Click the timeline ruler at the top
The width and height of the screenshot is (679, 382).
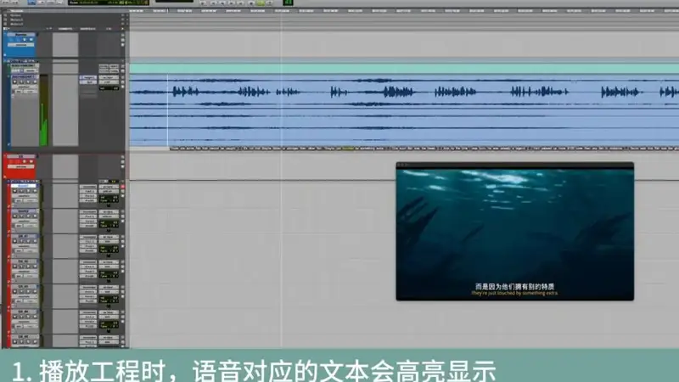[404, 10]
